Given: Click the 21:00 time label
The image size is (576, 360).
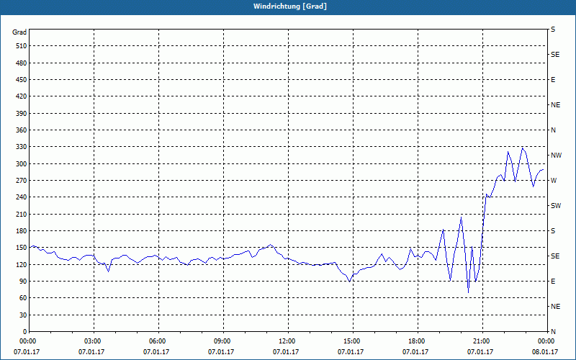Looking at the screenshot, I should tap(482, 341).
